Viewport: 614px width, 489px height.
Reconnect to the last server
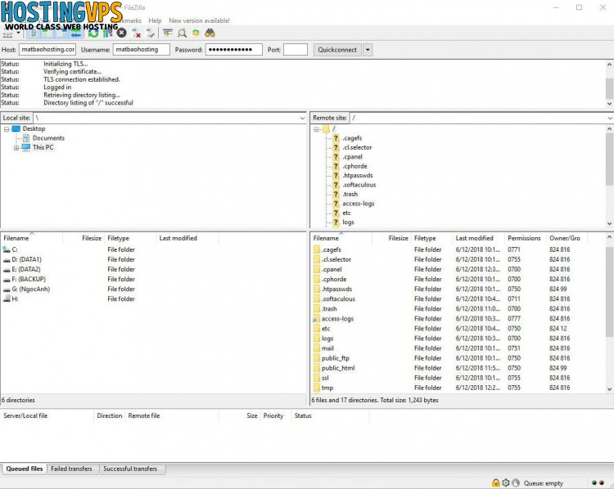click(x=151, y=33)
